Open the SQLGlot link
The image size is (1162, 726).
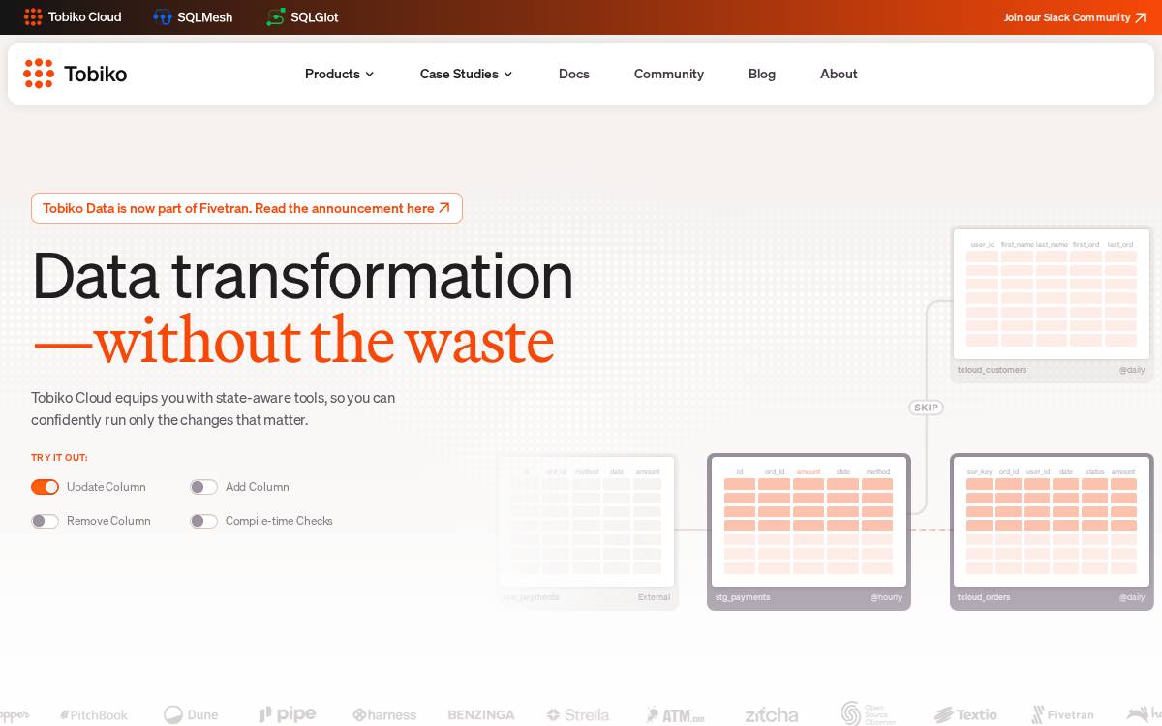pos(302,16)
